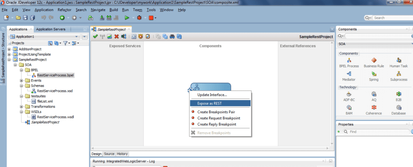Click the gray Forward navigation icon
Screen dimensions: 413x167
tap(74, 18)
